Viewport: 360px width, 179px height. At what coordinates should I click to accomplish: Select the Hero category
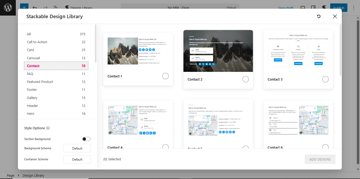click(56, 113)
